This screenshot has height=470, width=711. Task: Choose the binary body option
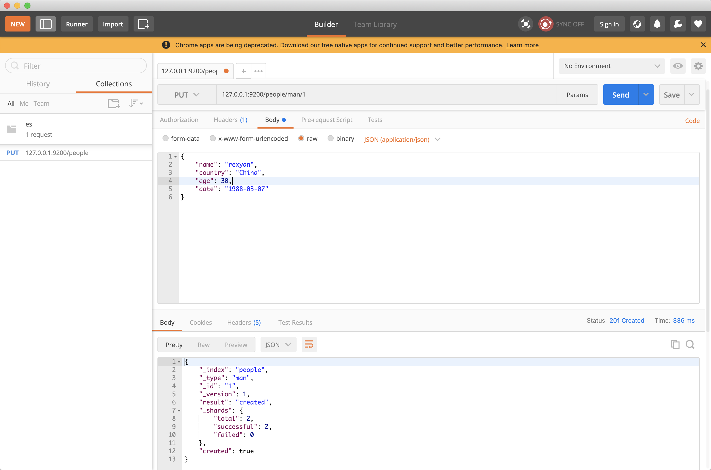click(330, 138)
